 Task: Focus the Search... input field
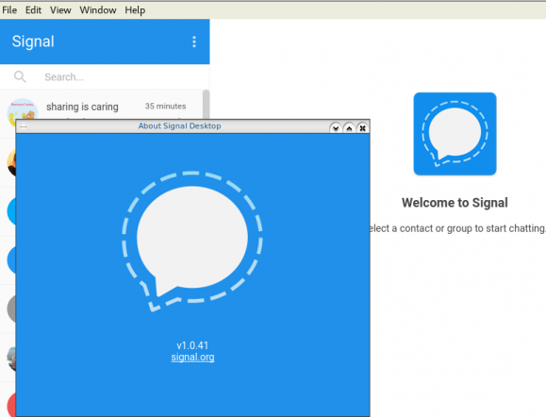(x=105, y=77)
